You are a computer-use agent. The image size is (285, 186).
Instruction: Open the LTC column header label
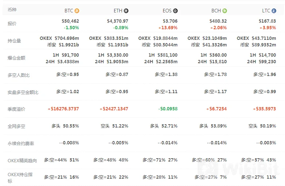coord(266,11)
